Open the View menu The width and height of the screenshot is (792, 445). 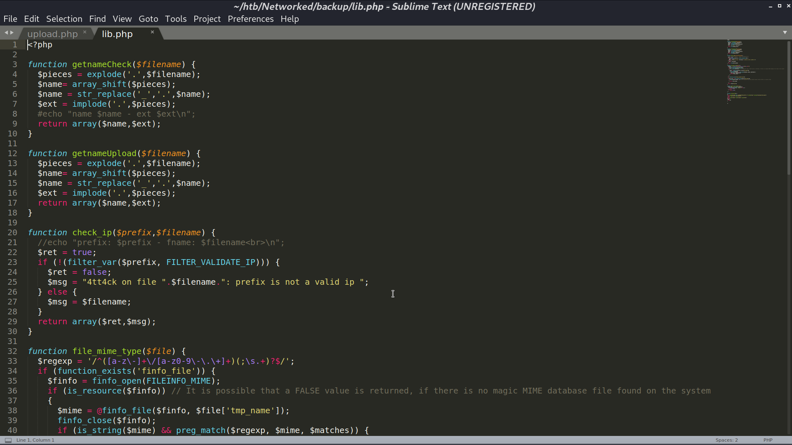pyautogui.click(x=122, y=19)
